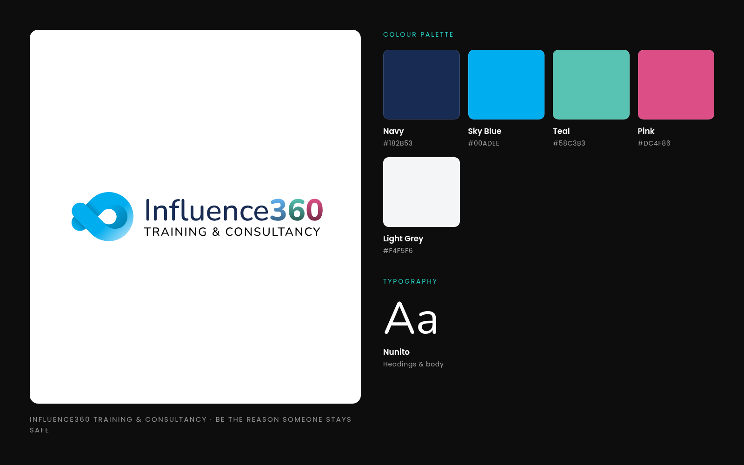Click the Influence360 logo wordmark
Viewport: 744px width, 465px height.
[x=234, y=210]
